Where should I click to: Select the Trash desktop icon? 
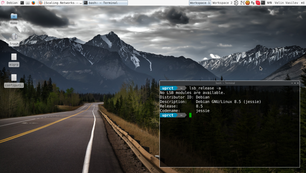tap(14, 39)
